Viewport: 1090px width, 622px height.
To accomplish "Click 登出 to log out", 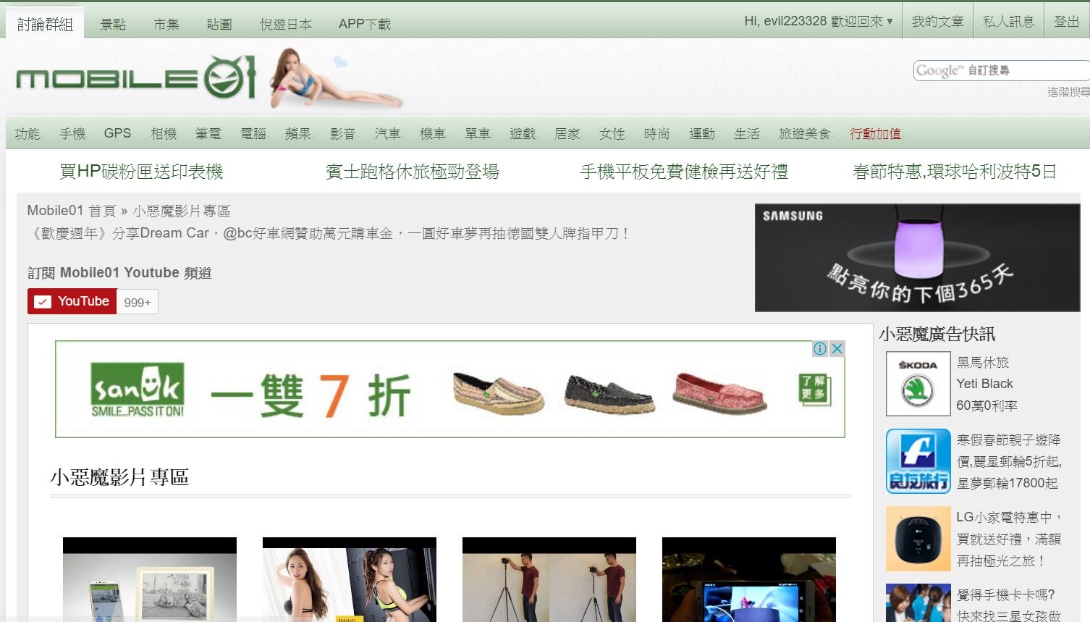I will coord(1066,22).
